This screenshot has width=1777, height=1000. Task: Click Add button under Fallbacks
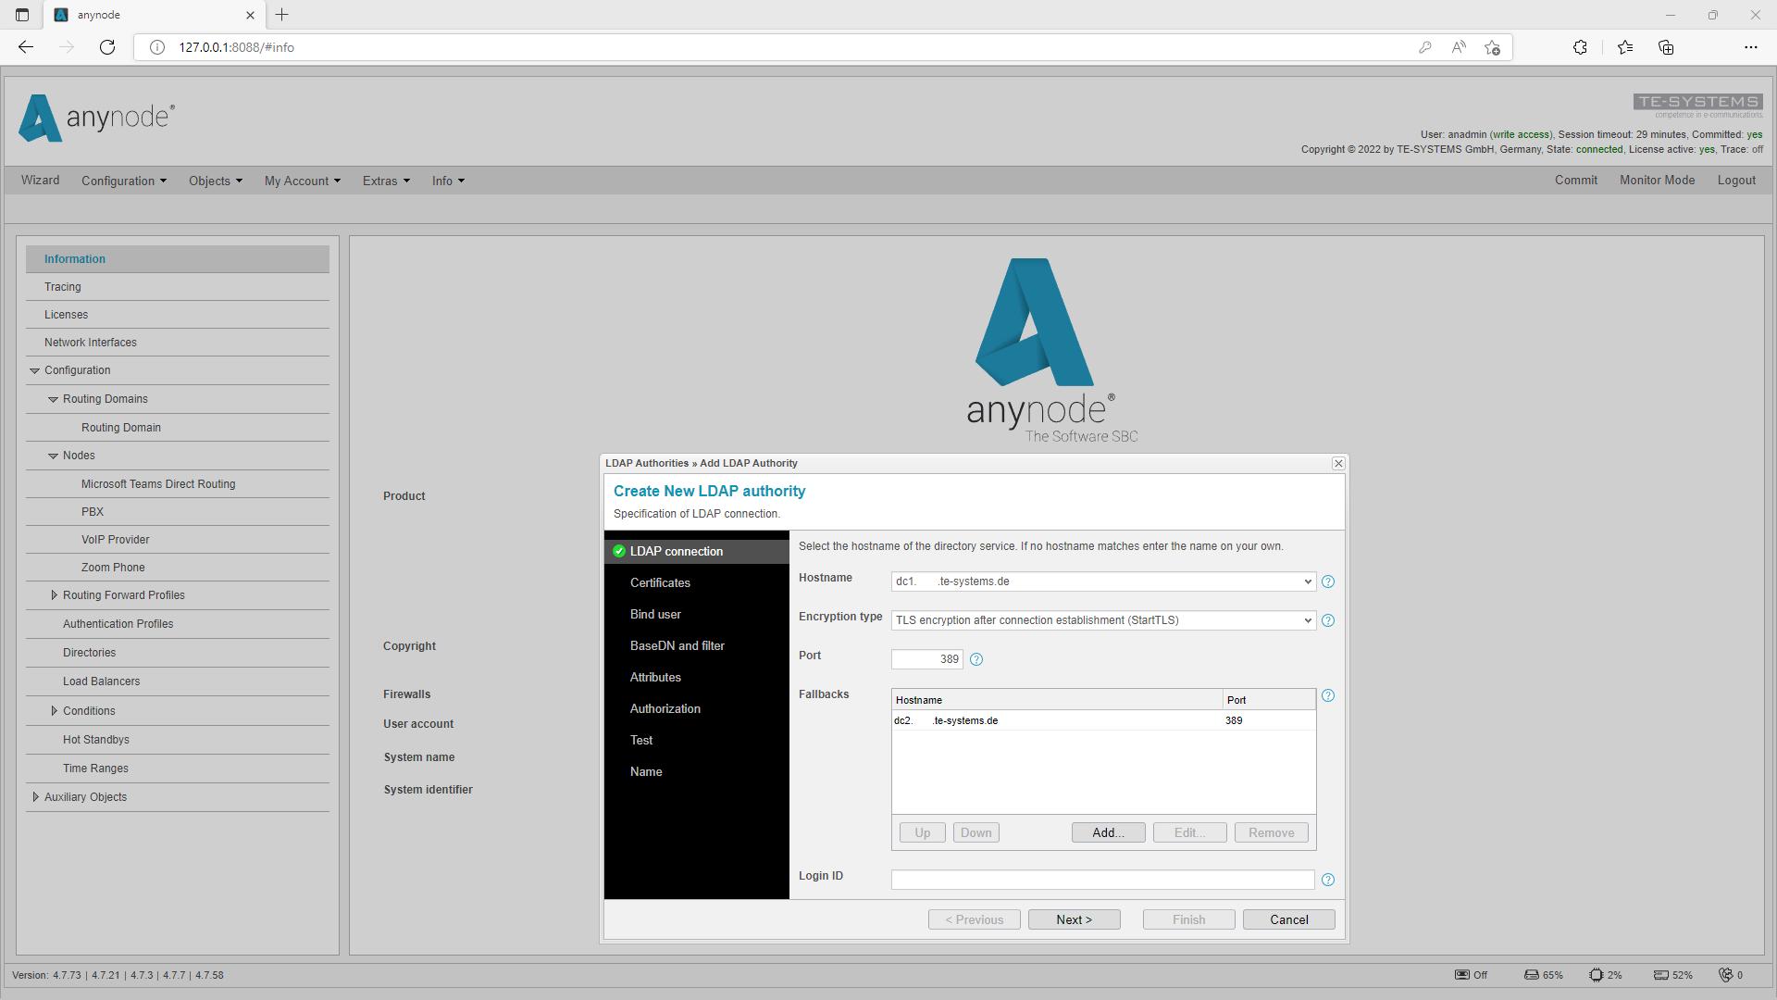click(x=1108, y=832)
